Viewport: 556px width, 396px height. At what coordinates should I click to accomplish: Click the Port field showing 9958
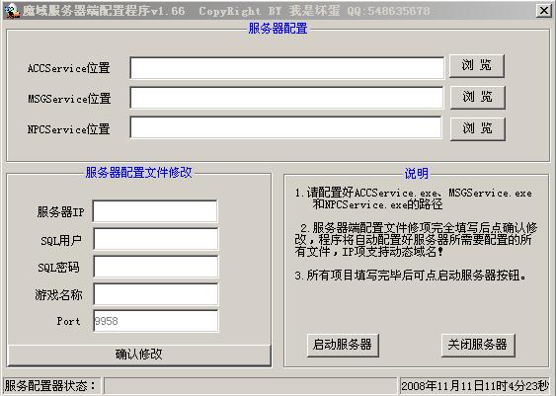coord(156,321)
